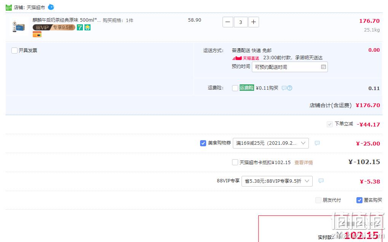Open the question mark help for 运费险

tap(290, 88)
